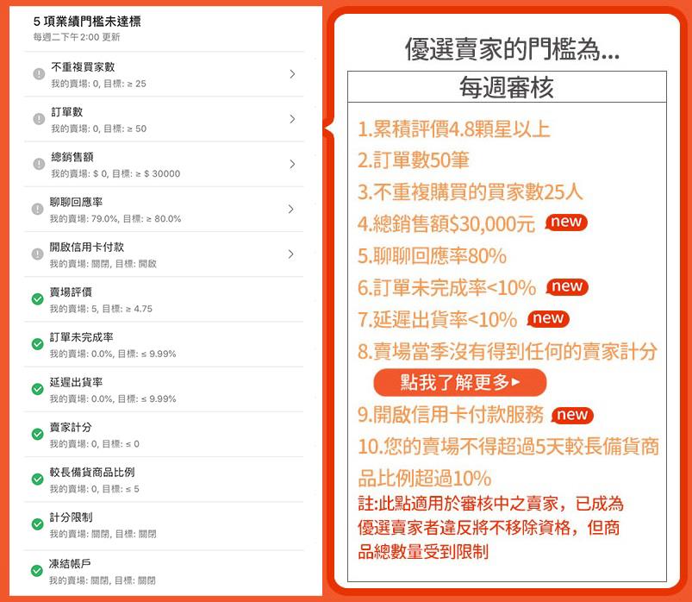Click the green check beside 賣家計分
Viewport: 692px width, 602px height.
point(38,433)
